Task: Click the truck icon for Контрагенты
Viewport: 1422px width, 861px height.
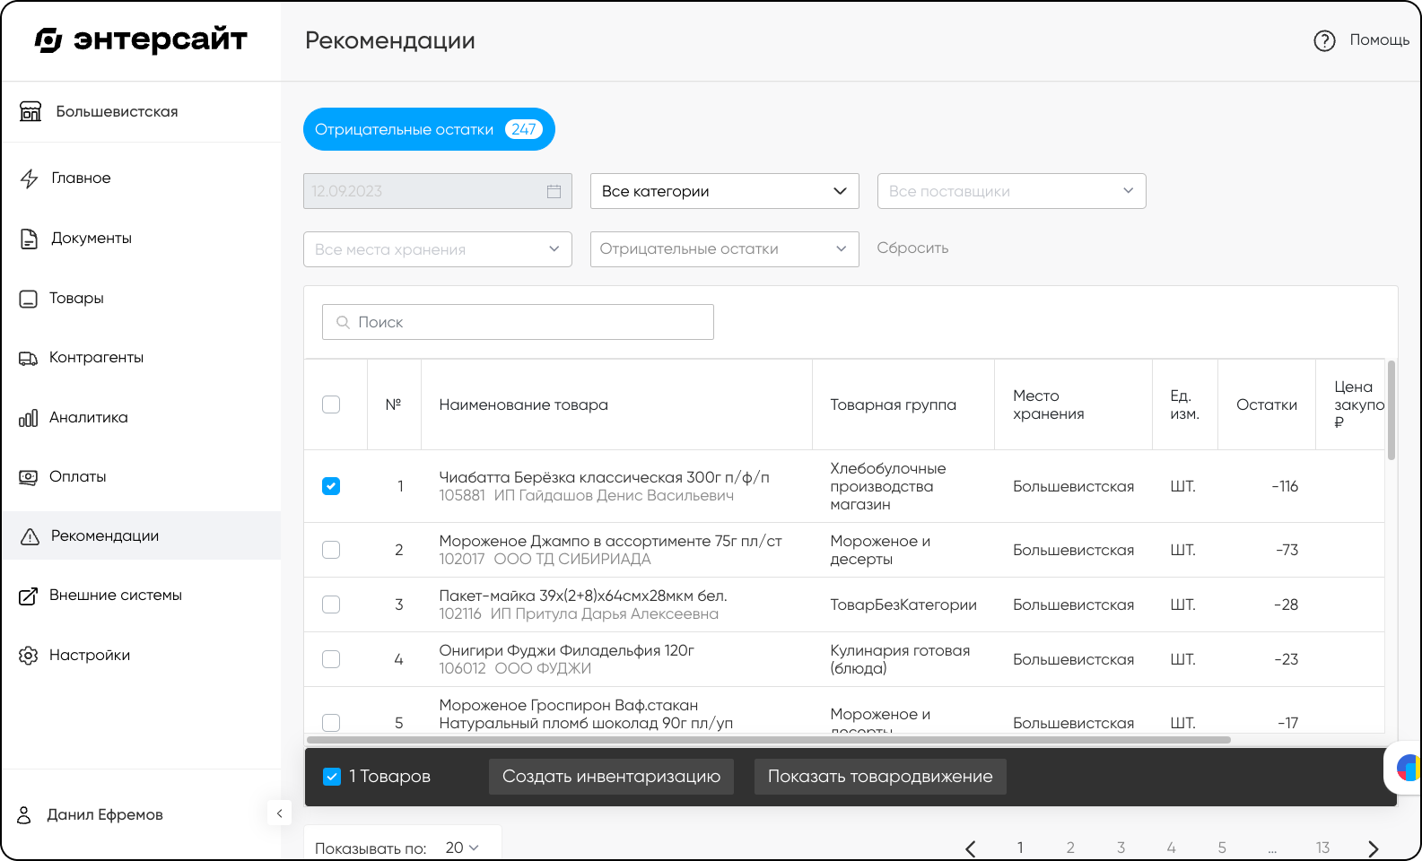Action: [28, 358]
